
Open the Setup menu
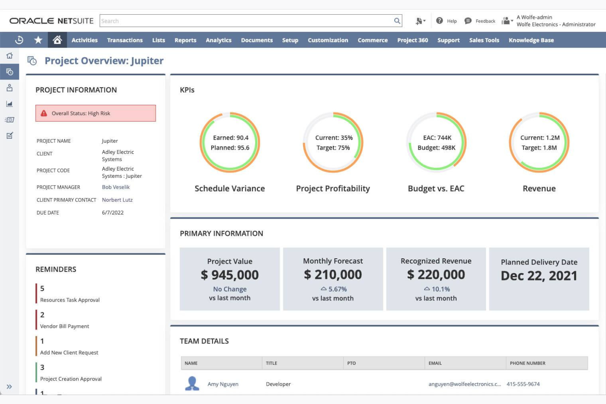tap(290, 40)
